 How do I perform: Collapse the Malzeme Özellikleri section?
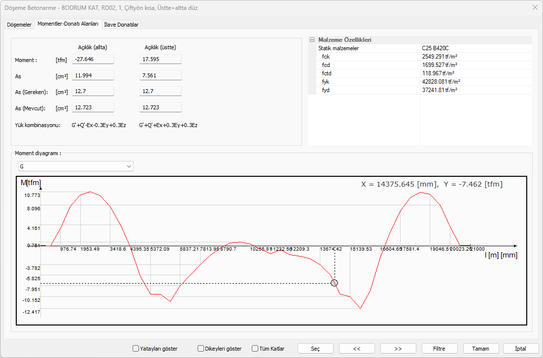(x=312, y=40)
